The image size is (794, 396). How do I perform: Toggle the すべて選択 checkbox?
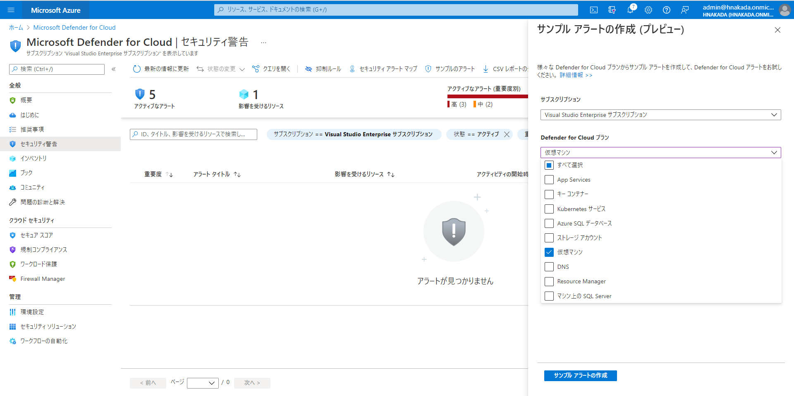549,165
